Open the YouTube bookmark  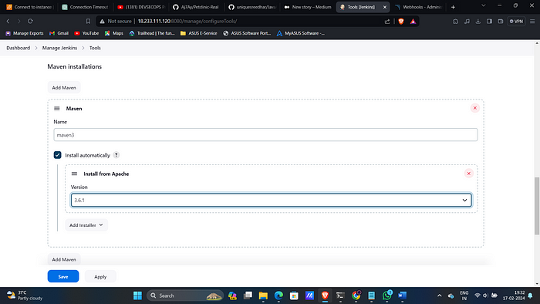[x=86, y=33]
